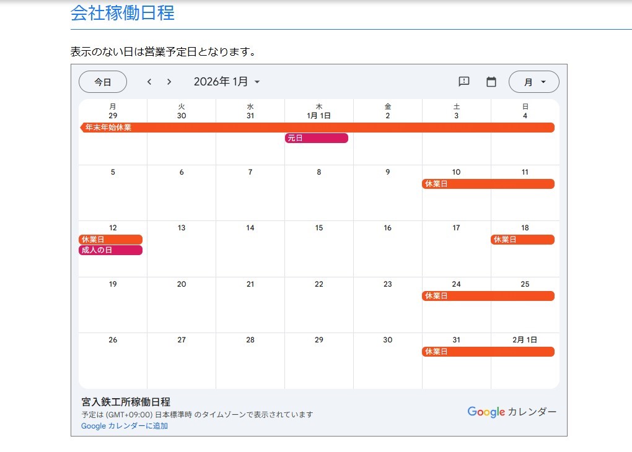The image size is (632, 452).
Task: Open the 成人の日 holiday event
Action: coord(111,250)
